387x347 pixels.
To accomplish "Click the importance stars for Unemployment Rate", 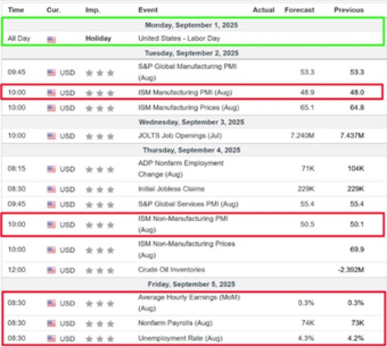I will pos(100,338).
